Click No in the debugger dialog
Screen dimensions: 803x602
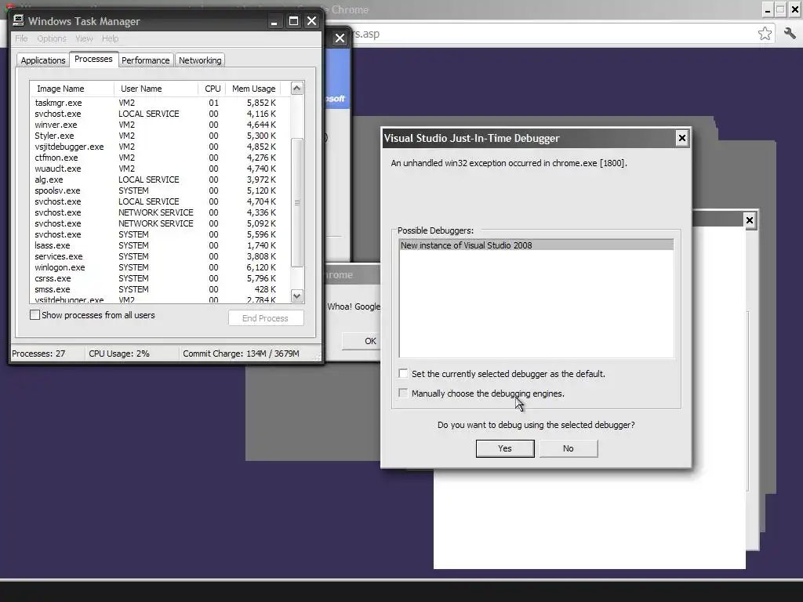pos(569,448)
